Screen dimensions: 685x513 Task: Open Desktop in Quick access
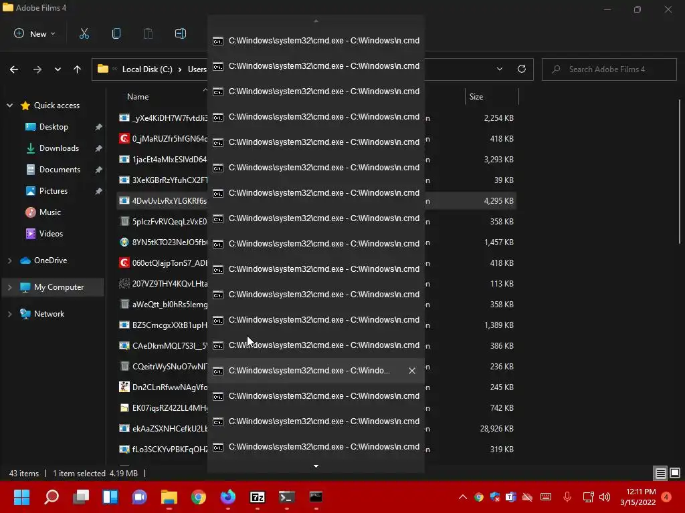click(54, 127)
